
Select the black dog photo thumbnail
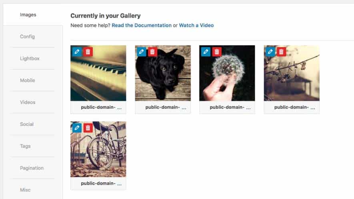click(163, 73)
